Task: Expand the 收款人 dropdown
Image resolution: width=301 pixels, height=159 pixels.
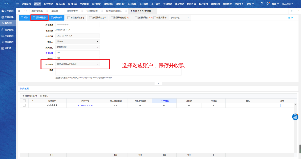Action: [97, 42]
